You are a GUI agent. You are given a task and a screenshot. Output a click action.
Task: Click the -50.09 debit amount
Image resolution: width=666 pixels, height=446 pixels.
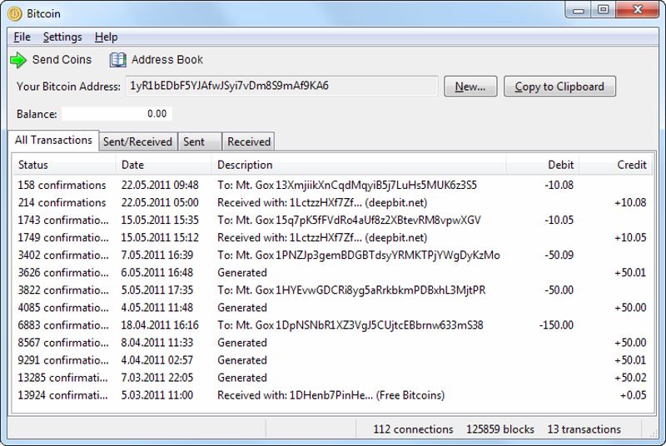click(x=559, y=255)
